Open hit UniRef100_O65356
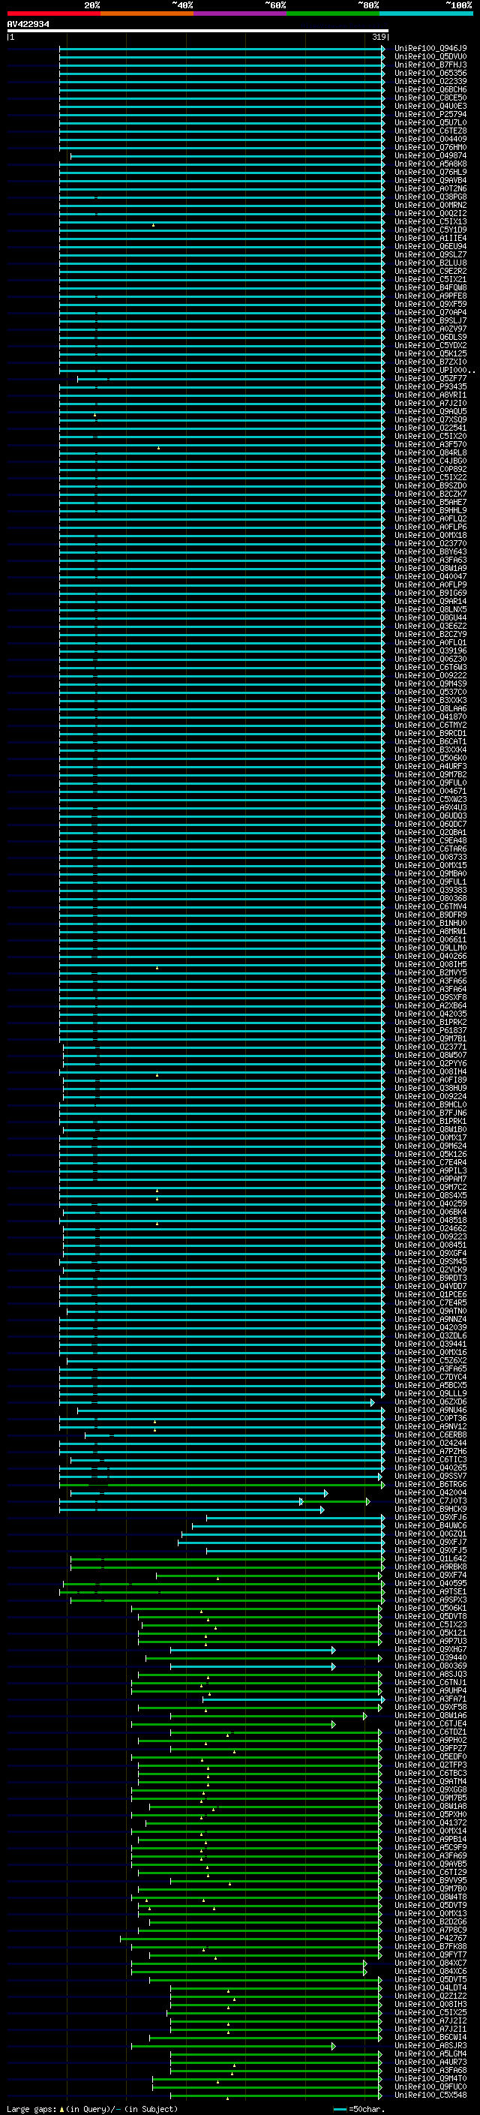 [430, 73]
